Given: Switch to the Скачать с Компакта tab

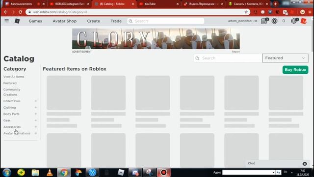Looking at the screenshot, I should pyautogui.click(x=248, y=4).
